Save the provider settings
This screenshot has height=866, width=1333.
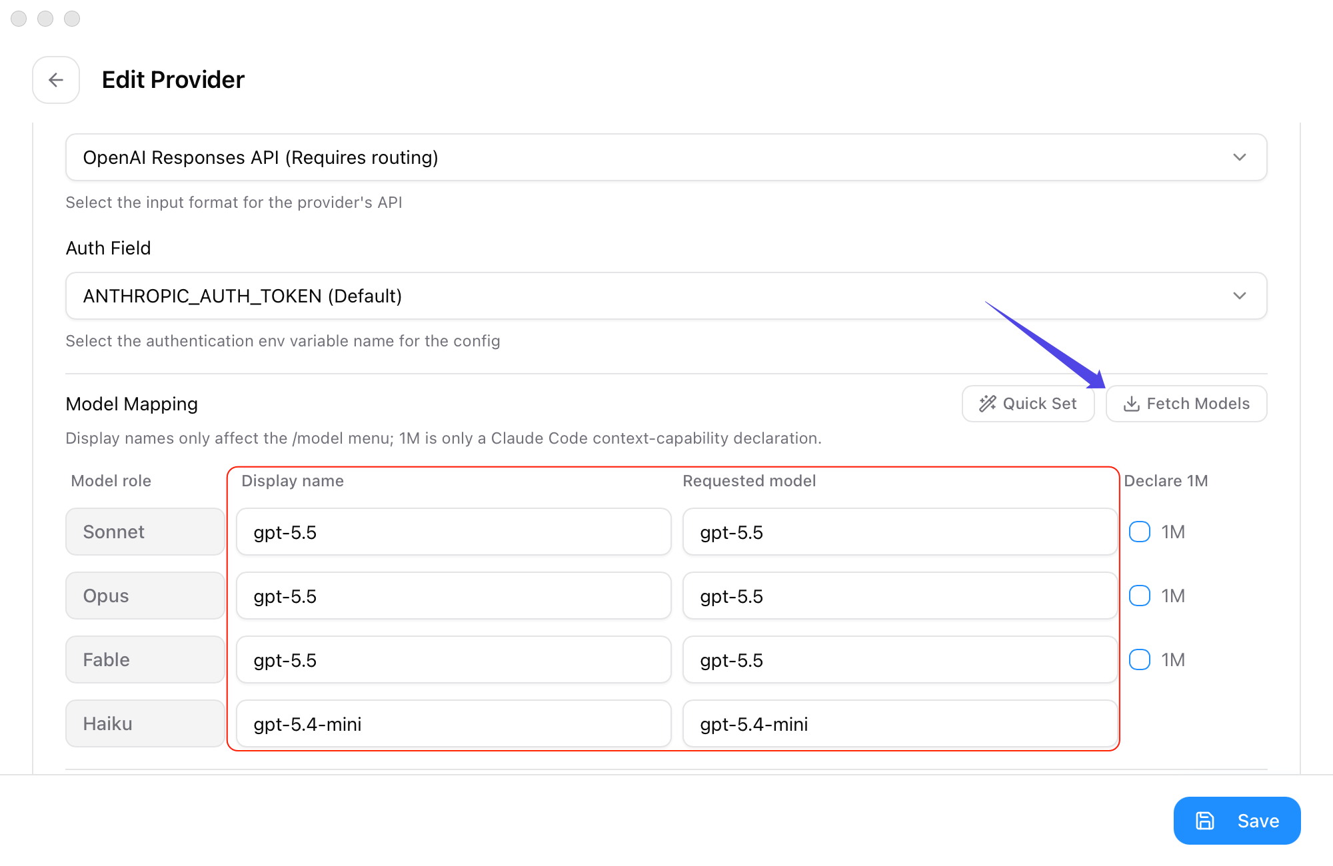point(1237,821)
